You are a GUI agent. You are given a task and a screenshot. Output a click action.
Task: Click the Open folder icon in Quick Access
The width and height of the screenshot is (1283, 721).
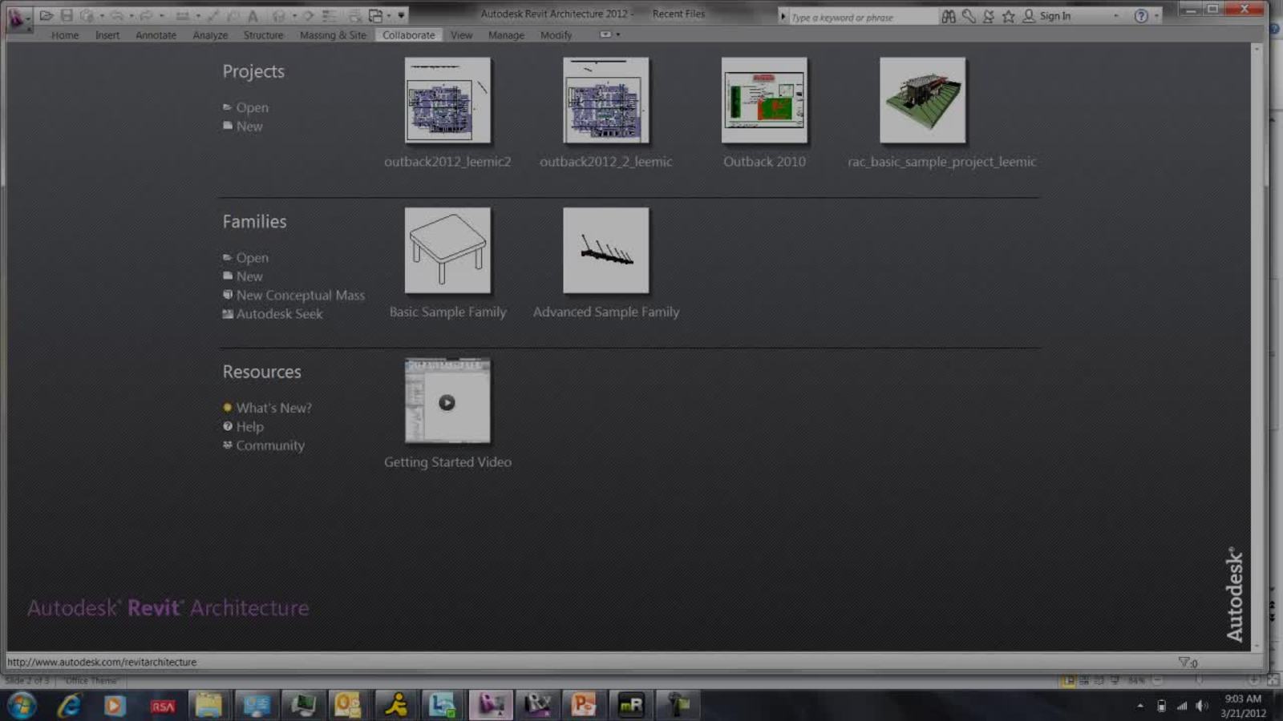pyautogui.click(x=47, y=15)
